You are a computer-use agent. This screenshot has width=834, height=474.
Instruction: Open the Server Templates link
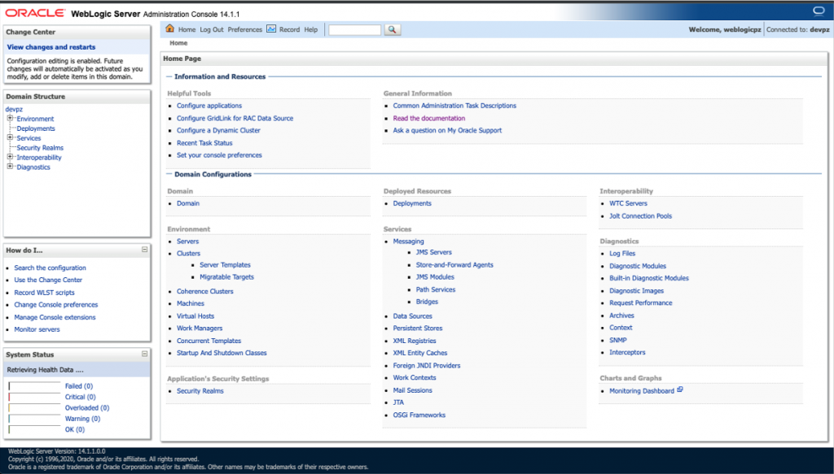tap(225, 265)
